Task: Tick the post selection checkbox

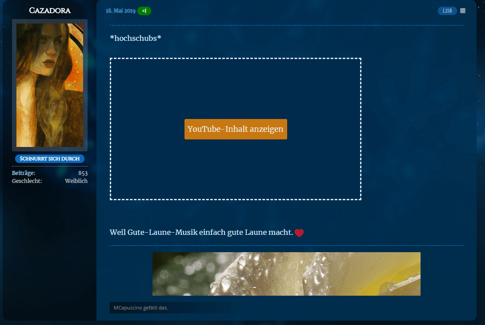Action: 463,11
